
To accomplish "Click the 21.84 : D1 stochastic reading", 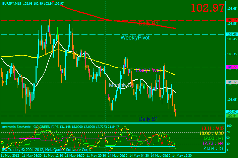I will click(213, 148).
